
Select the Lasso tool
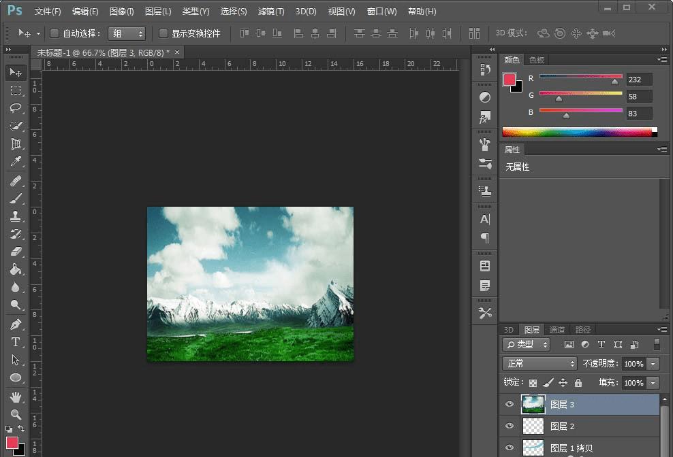pyautogui.click(x=16, y=108)
